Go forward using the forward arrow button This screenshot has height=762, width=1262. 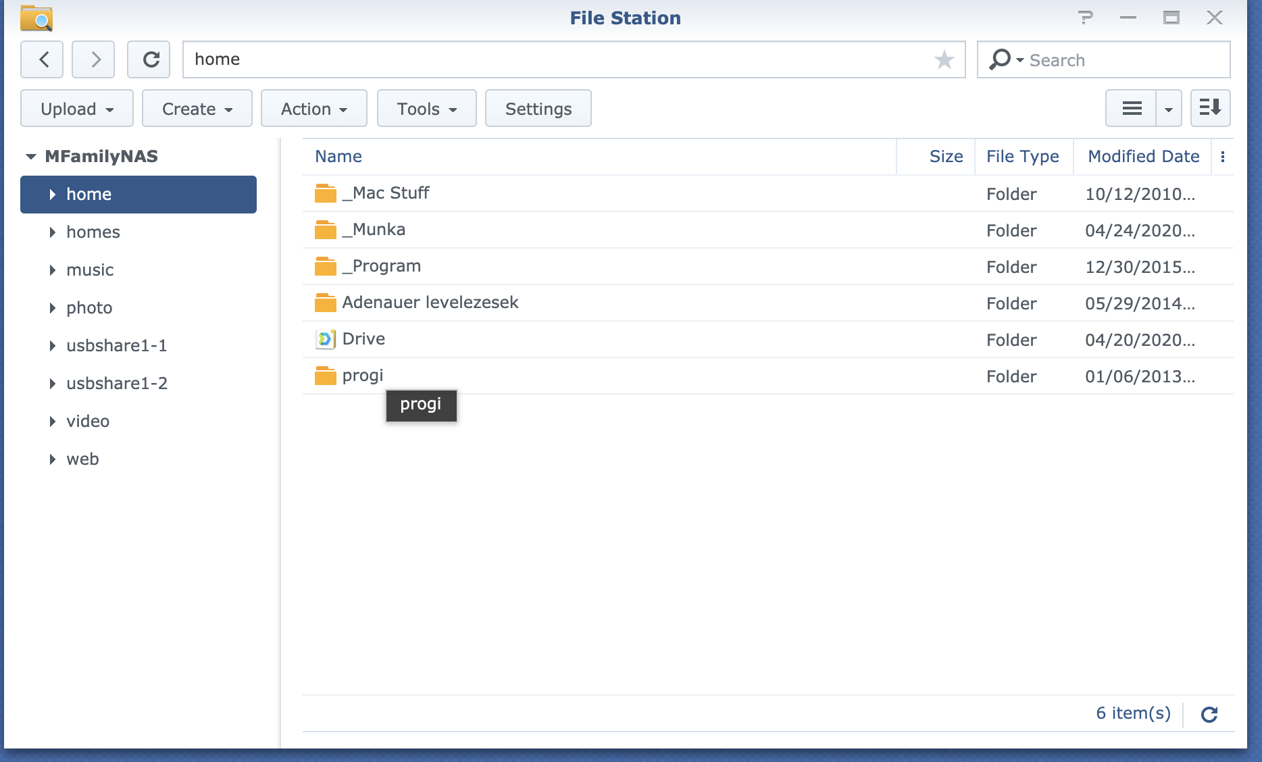93,59
